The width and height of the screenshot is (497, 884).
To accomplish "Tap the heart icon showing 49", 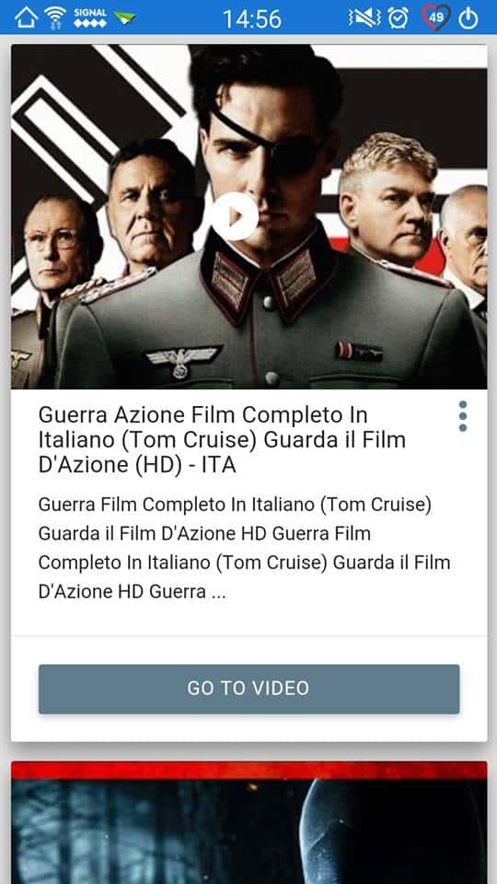I will [x=436, y=18].
